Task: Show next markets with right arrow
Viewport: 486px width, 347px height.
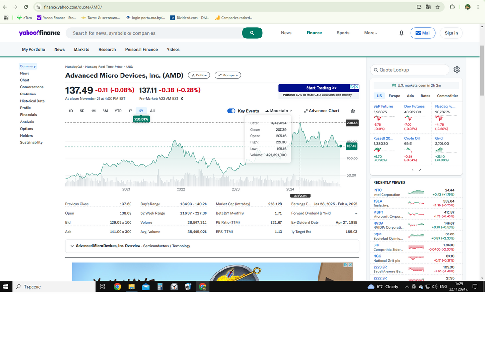Action: tap(420, 169)
